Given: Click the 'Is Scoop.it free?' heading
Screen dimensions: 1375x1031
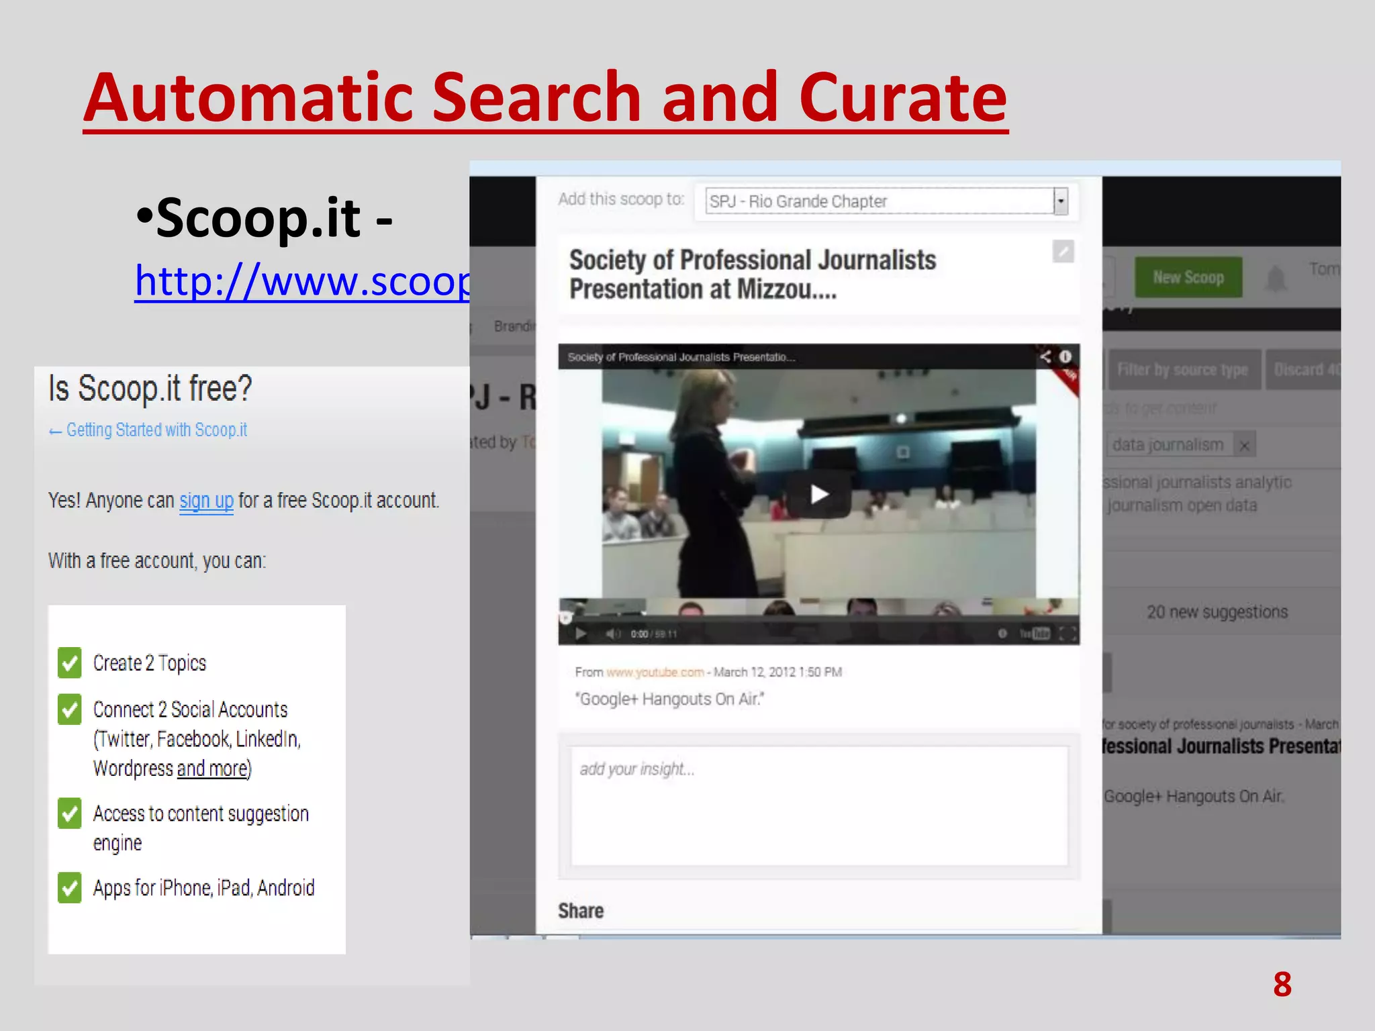Looking at the screenshot, I should [x=150, y=388].
